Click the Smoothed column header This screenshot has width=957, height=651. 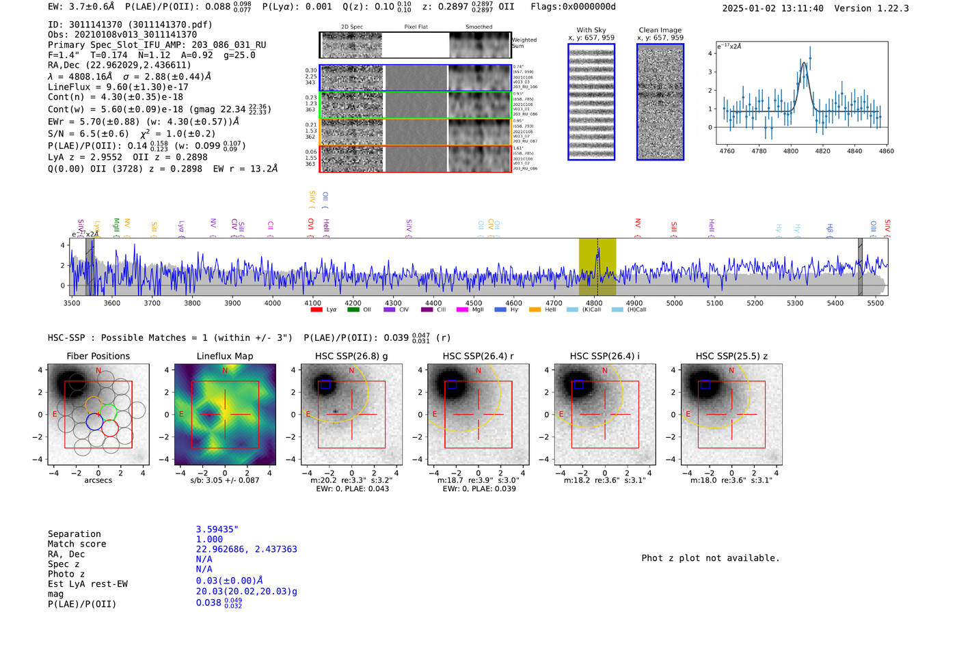point(479,27)
